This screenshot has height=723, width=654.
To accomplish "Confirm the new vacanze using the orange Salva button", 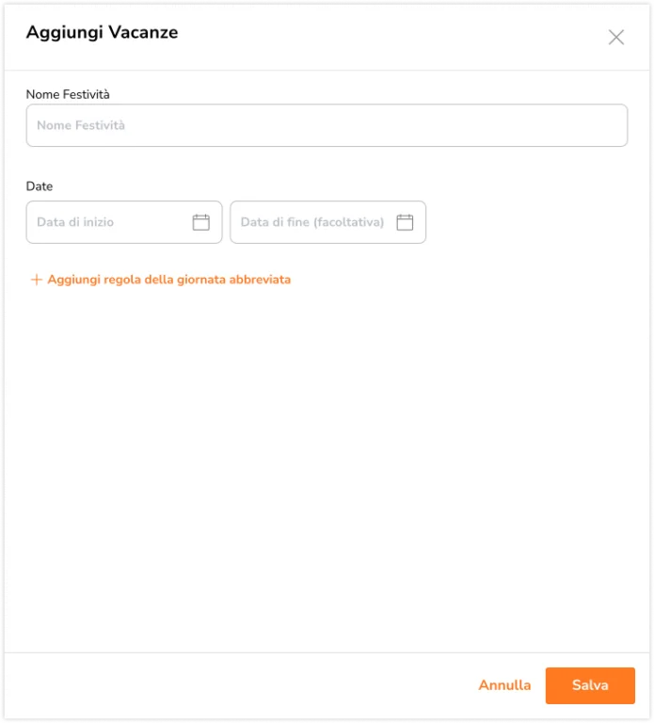I will pos(590,685).
